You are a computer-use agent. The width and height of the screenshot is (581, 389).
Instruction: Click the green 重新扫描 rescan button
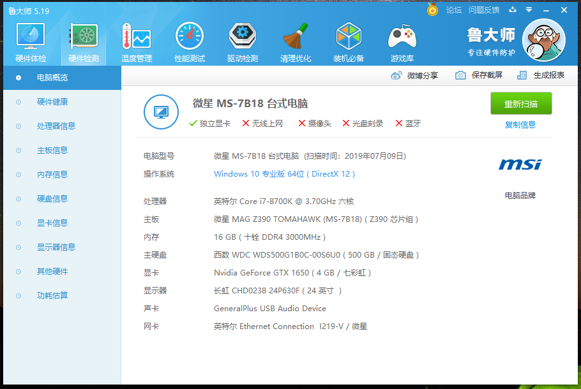click(x=521, y=104)
